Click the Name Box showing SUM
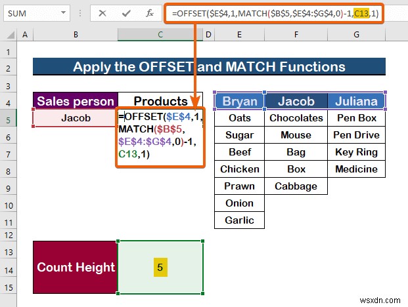 pyautogui.click(x=37, y=13)
